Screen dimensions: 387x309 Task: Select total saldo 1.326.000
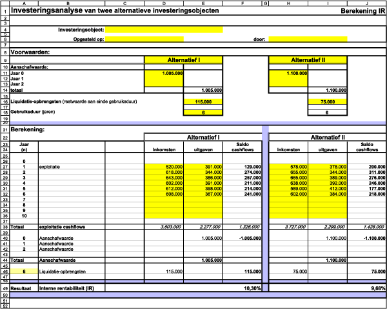pos(243,227)
